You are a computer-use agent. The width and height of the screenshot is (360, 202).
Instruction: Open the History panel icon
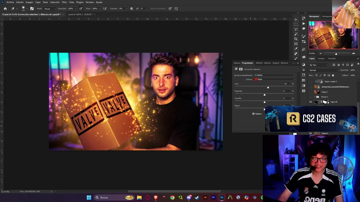303,18
